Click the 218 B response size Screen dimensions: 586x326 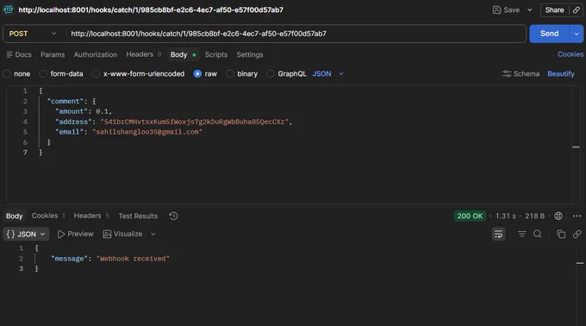(x=535, y=216)
